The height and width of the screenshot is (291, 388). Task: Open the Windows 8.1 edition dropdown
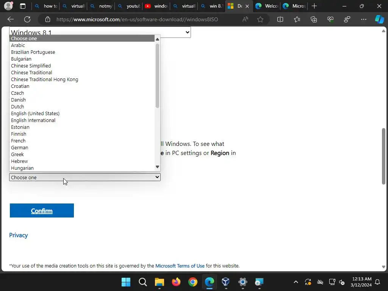pos(100,32)
